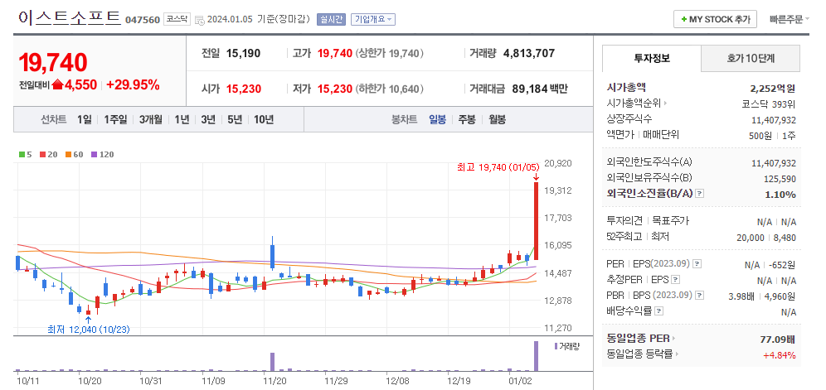
Task: Select the 주봉 weekly candle chart
Action: (x=467, y=119)
